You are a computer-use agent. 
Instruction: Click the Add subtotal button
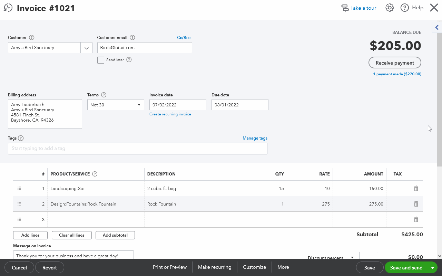click(115, 235)
